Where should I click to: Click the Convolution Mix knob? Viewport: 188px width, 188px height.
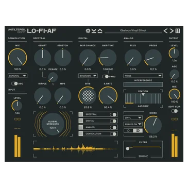pos(18,57)
